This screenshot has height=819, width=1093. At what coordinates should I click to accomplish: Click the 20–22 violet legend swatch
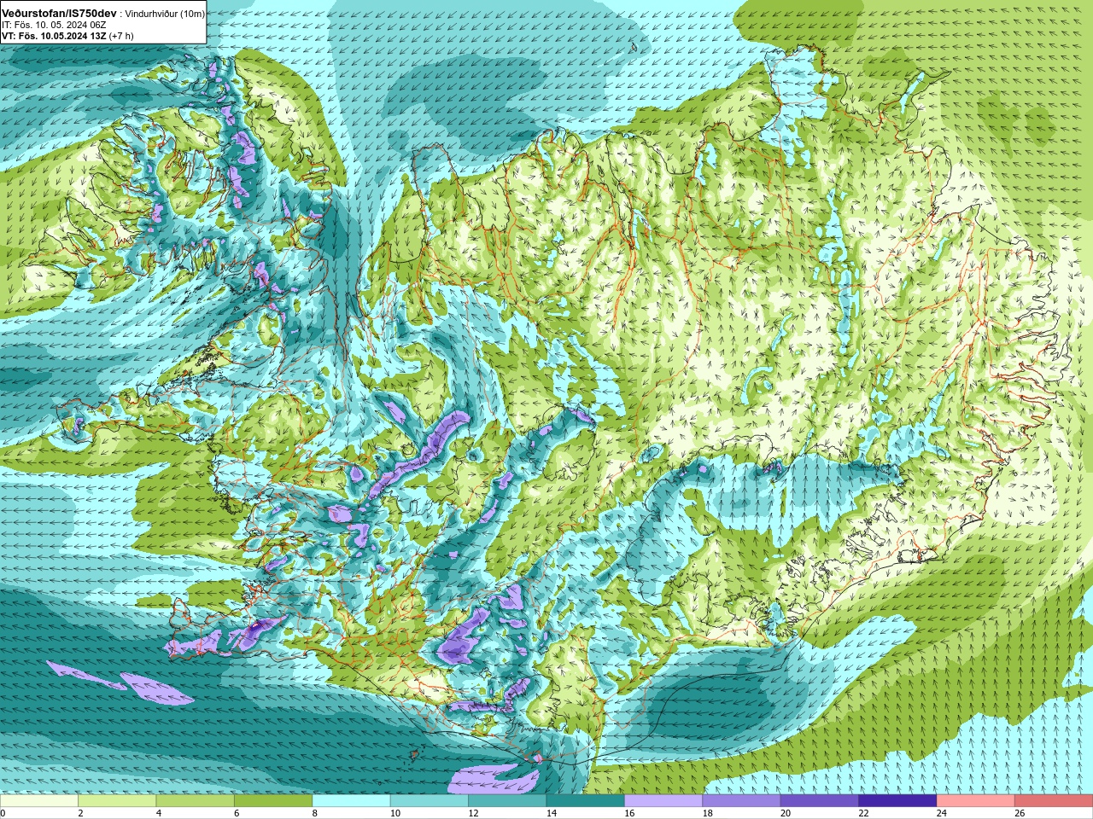pyautogui.click(x=820, y=801)
